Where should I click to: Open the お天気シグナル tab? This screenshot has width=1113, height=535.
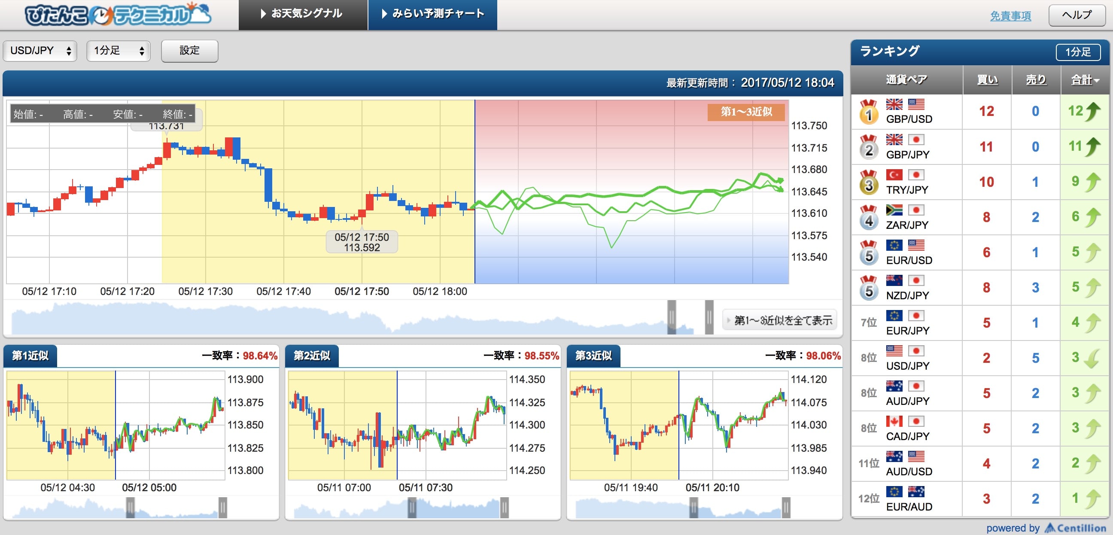pos(303,15)
